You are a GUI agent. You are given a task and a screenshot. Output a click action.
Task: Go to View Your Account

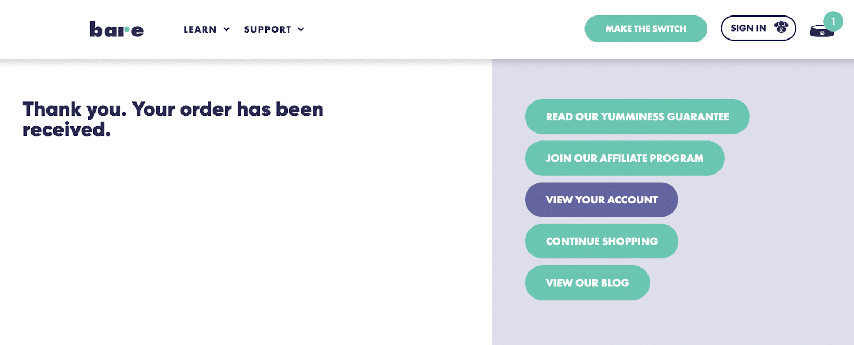602,200
